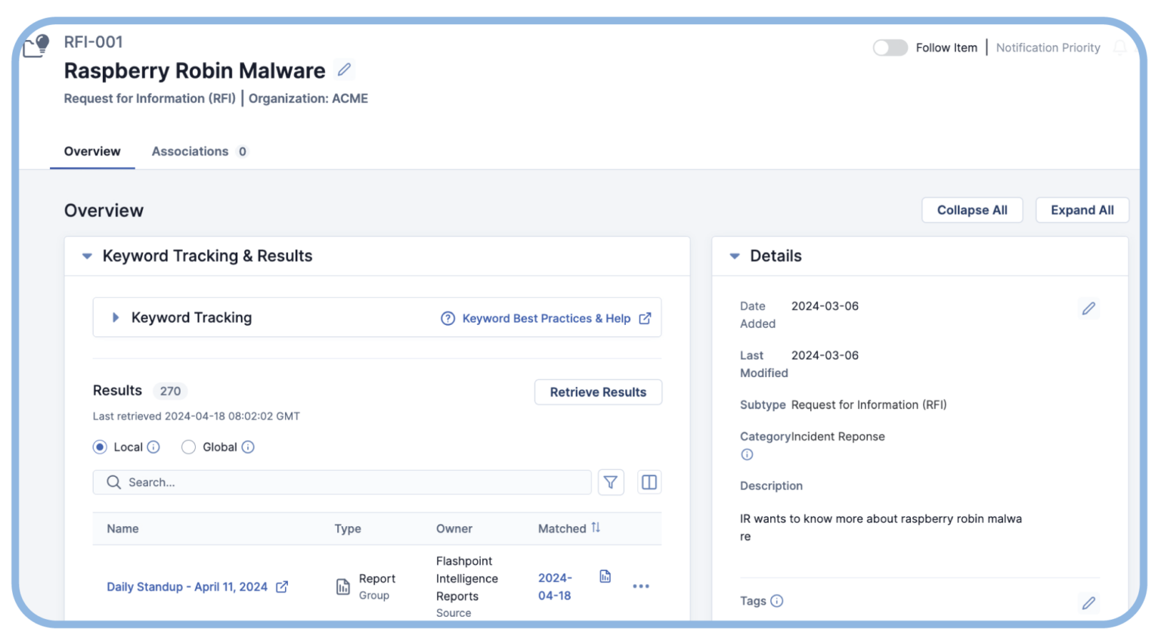Select the Local radio button

pos(100,447)
